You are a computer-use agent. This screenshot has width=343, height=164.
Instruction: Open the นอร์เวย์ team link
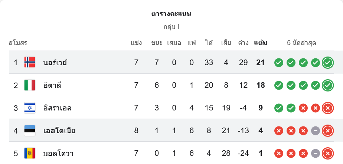pos(55,62)
